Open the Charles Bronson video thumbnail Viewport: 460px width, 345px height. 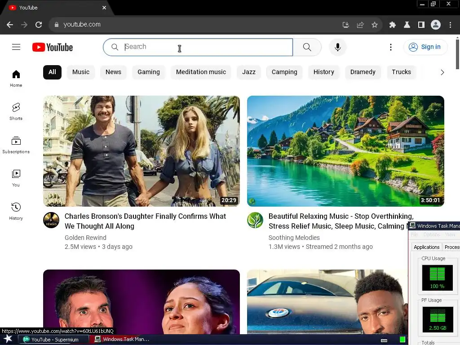click(x=142, y=151)
